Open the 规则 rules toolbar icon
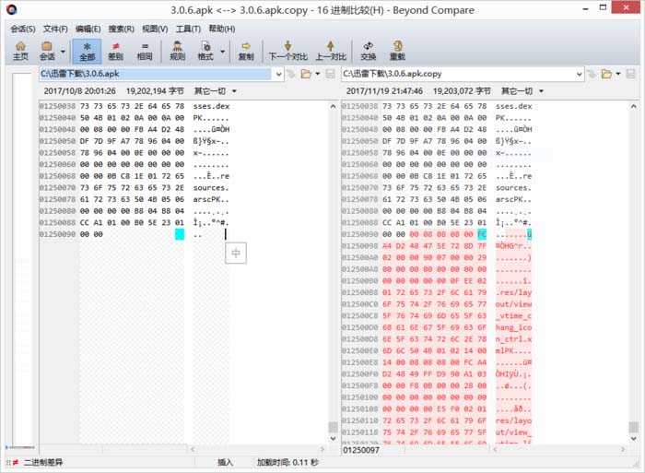645x473 pixels. 177,51
